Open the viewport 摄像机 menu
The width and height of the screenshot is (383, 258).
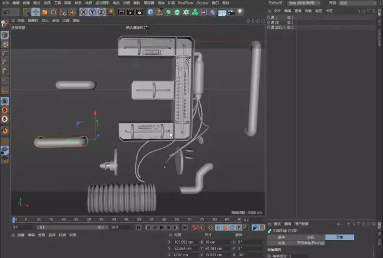click(33, 21)
